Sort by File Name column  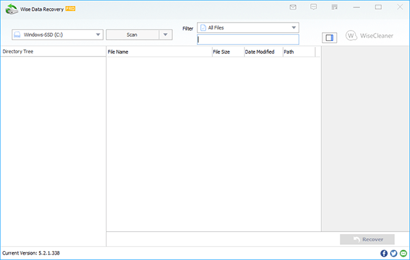coord(159,52)
